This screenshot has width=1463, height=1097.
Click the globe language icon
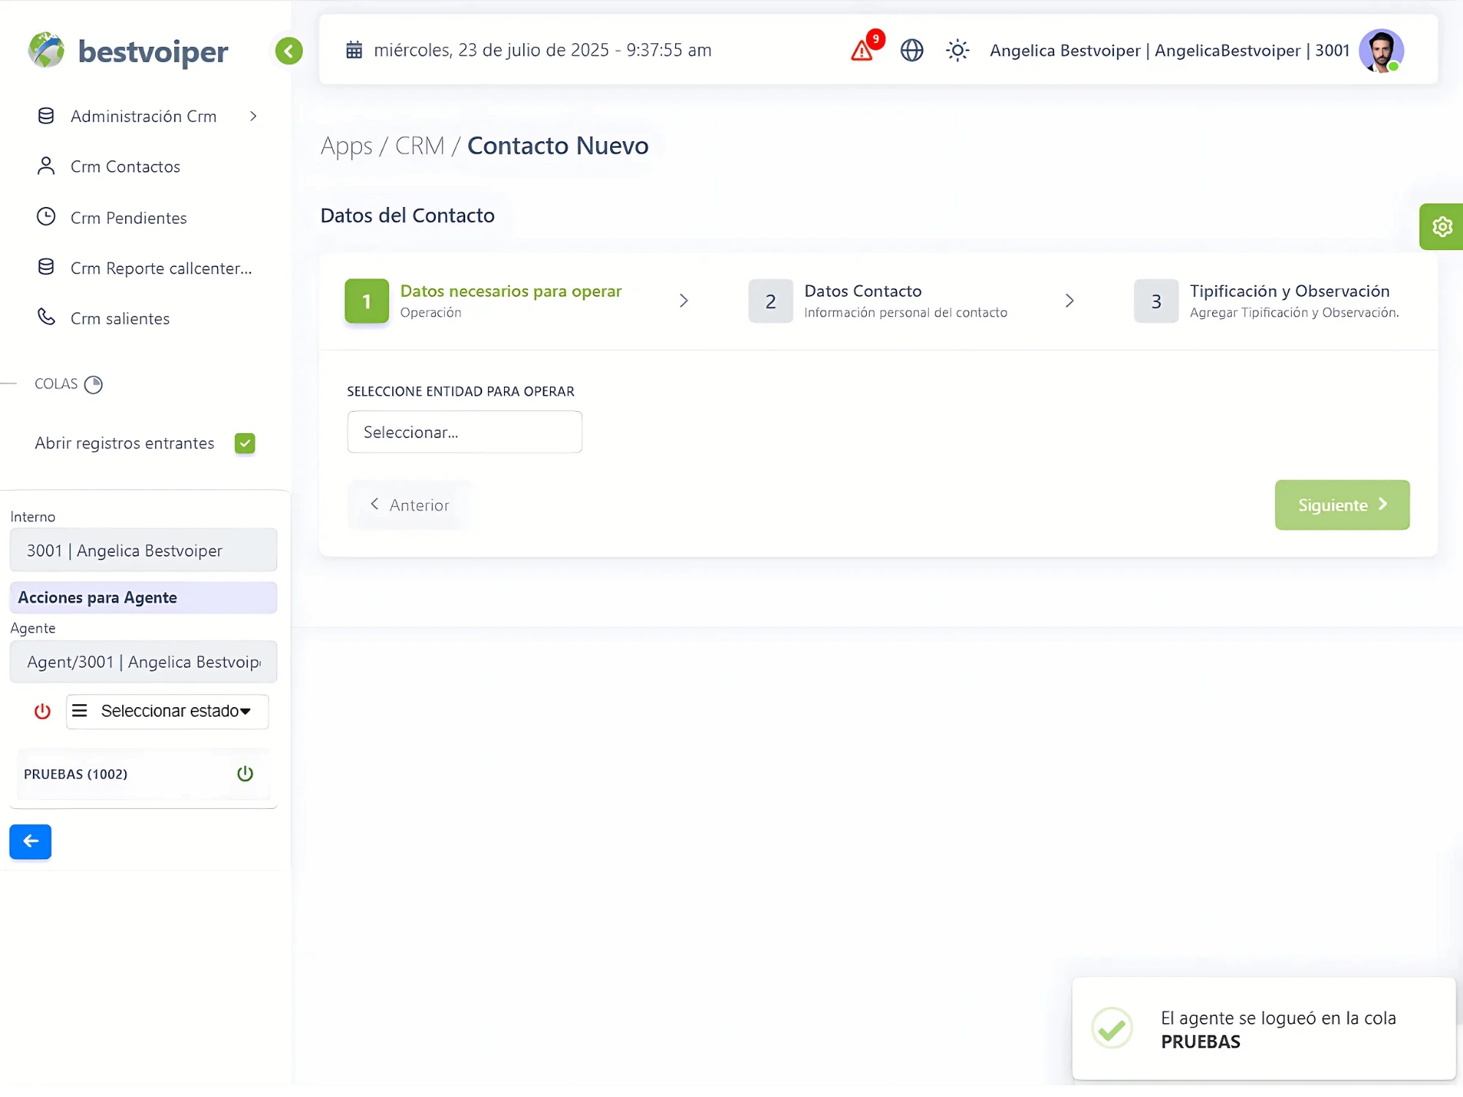tap(911, 50)
